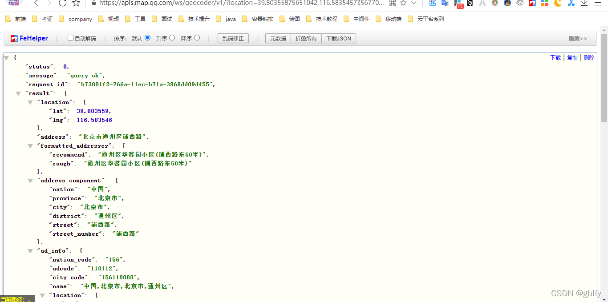Open the browser hamburger menu

tap(597, 3)
